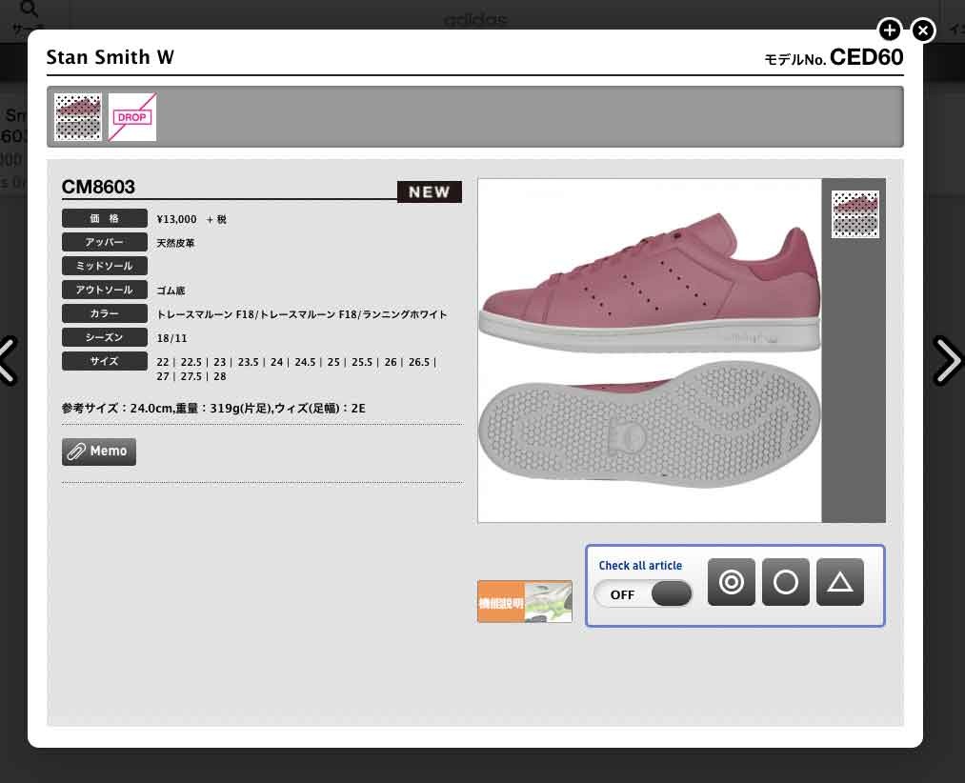Screen dimensions: 965x783
Task: Click the small thumbnail beside the shoe image
Action: [854, 214]
